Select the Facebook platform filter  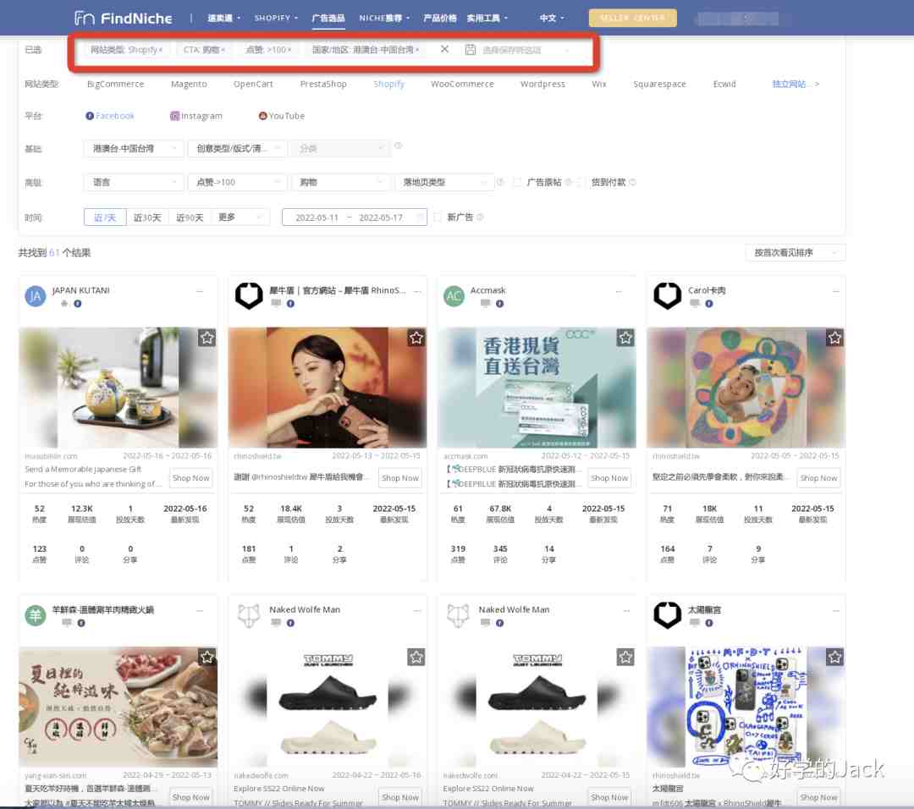click(x=110, y=116)
